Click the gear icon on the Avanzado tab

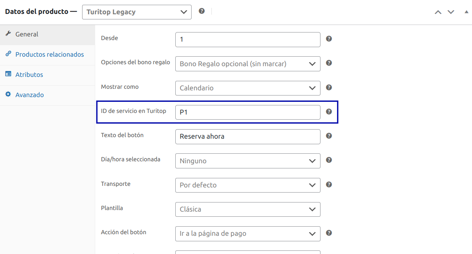click(x=8, y=94)
